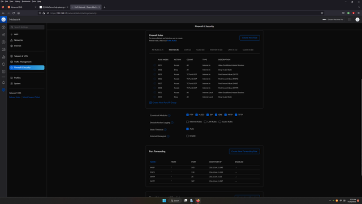Select the IMAP port forwarding row
This screenshot has width=362, height=204.
[x=204, y=168]
